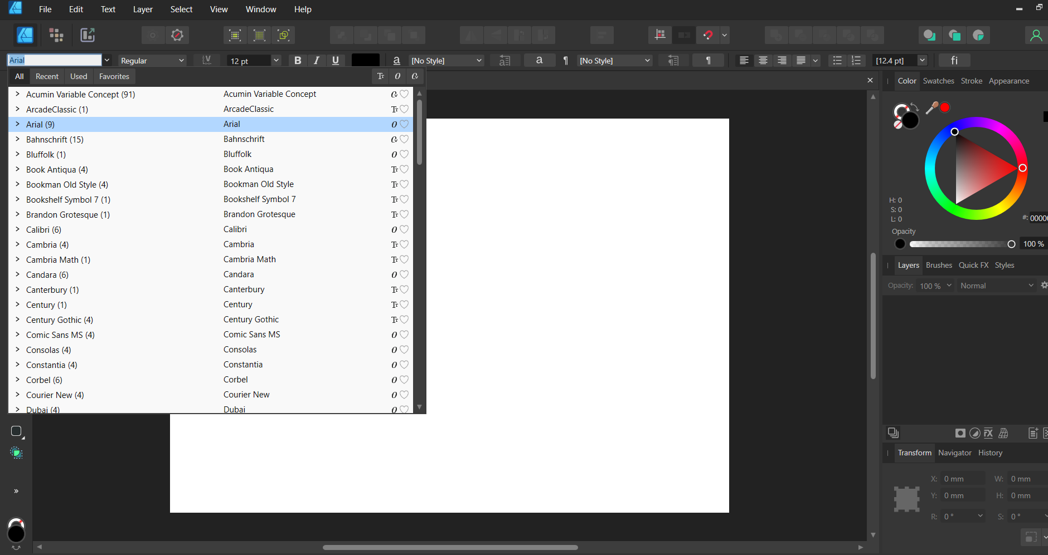The height and width of the screenshot is (555, 1048).
Task: Select Cambria Math font
Action: [x=211, y=259]
